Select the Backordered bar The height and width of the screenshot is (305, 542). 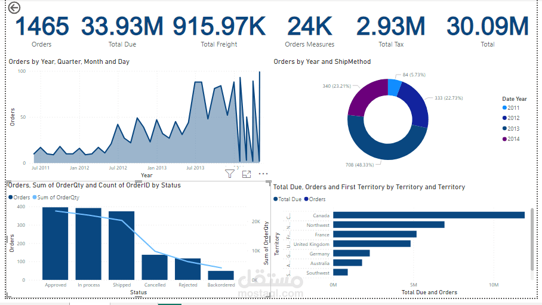click(221, 275)
